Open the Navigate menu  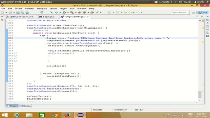[42, 9]
